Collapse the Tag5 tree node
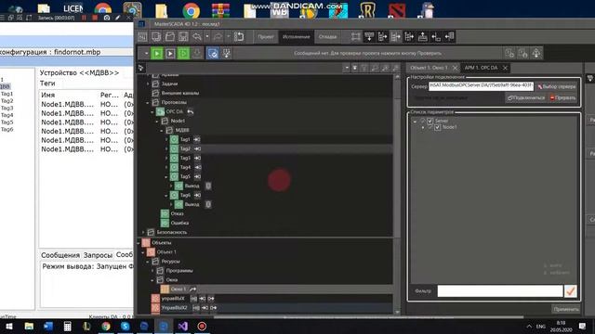This screenshot has width=595, height=334. 166,177
